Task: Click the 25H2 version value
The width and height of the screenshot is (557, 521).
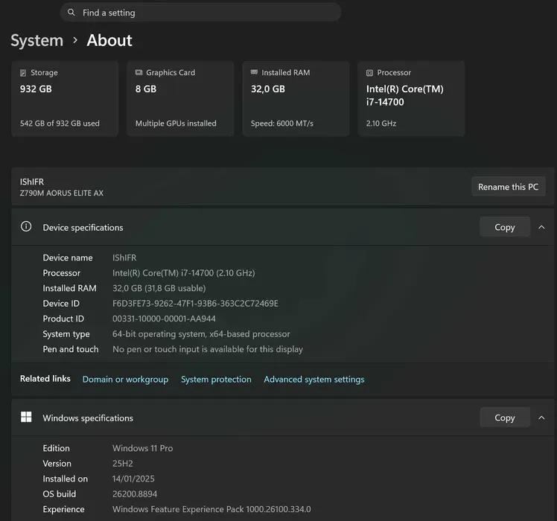Action: tap(123, 464)
